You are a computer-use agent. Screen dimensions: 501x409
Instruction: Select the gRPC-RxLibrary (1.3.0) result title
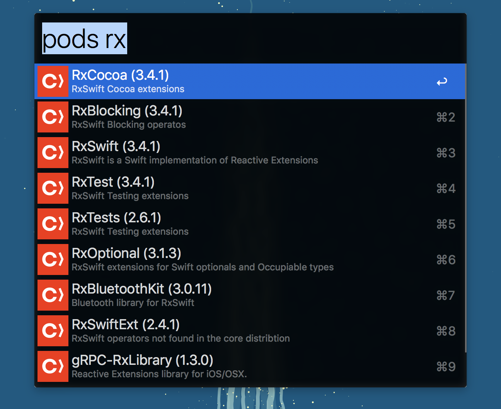(x=143, y=360)
